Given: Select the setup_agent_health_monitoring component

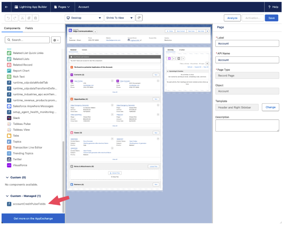Looking at the screenshot, I should (x=32, y=112).
